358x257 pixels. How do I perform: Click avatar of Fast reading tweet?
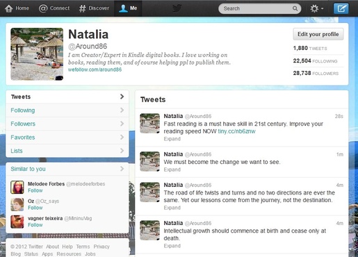(x=149, y=124)
